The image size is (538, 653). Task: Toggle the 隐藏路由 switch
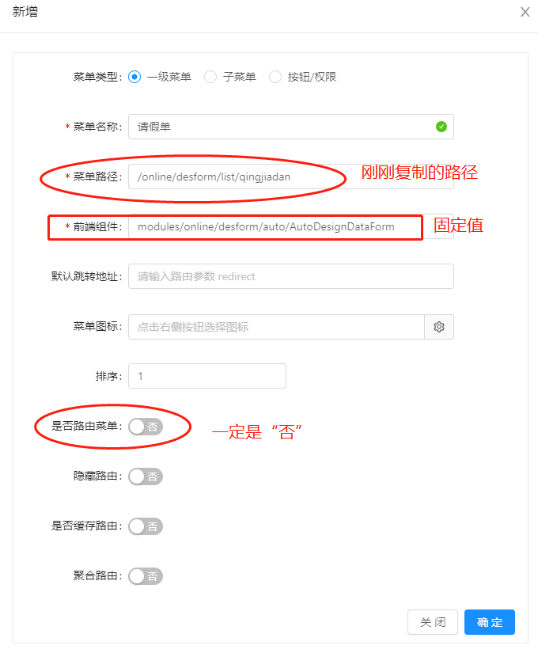pyautogui.click(x=146, y=476)
